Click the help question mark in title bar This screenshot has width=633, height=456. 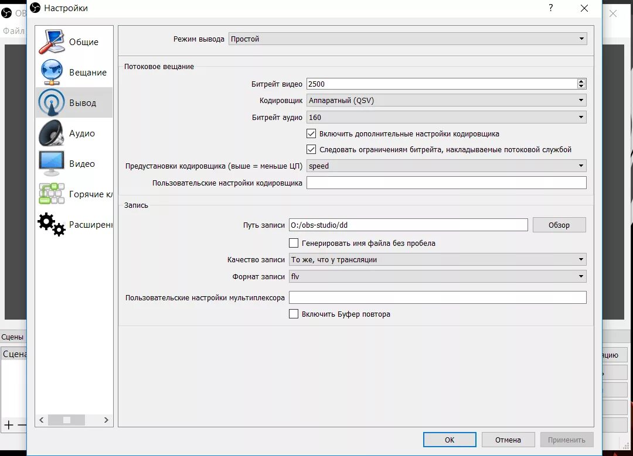coord(550,8)
